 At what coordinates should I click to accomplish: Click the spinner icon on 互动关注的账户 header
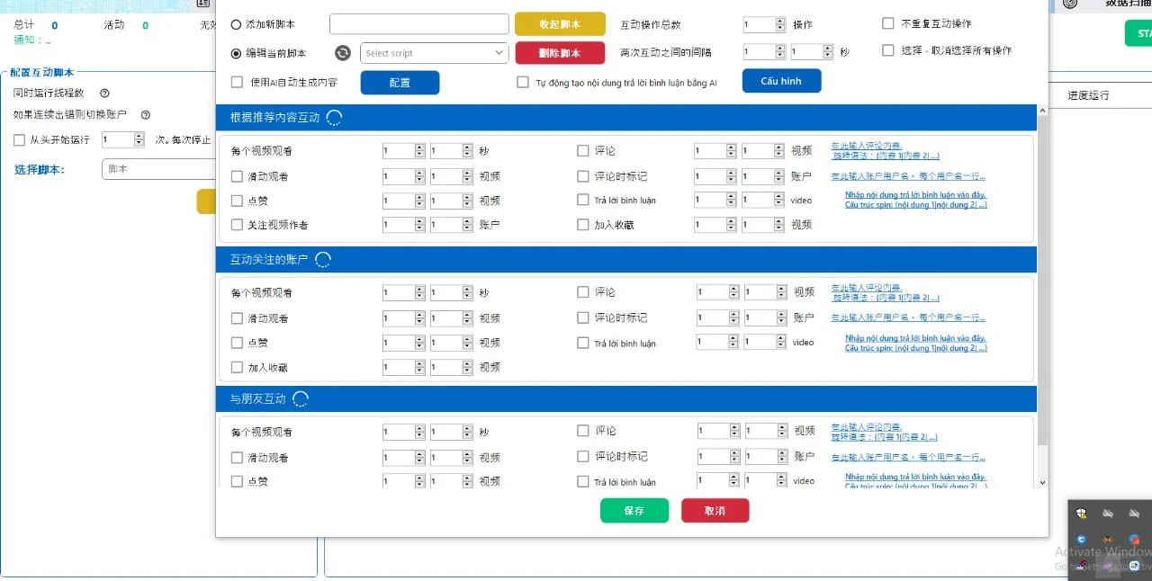322,260
